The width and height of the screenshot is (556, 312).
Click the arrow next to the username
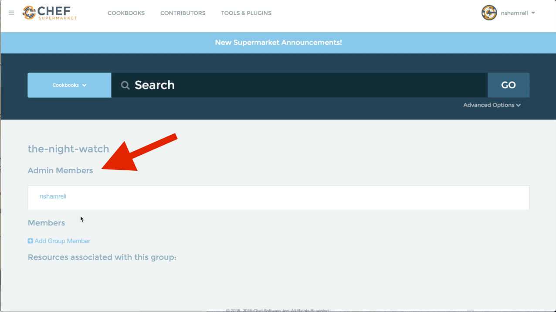pyautogui.click(x=533, y=13)
